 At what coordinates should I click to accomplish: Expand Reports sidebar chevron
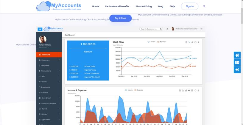[x=59, y=109]
